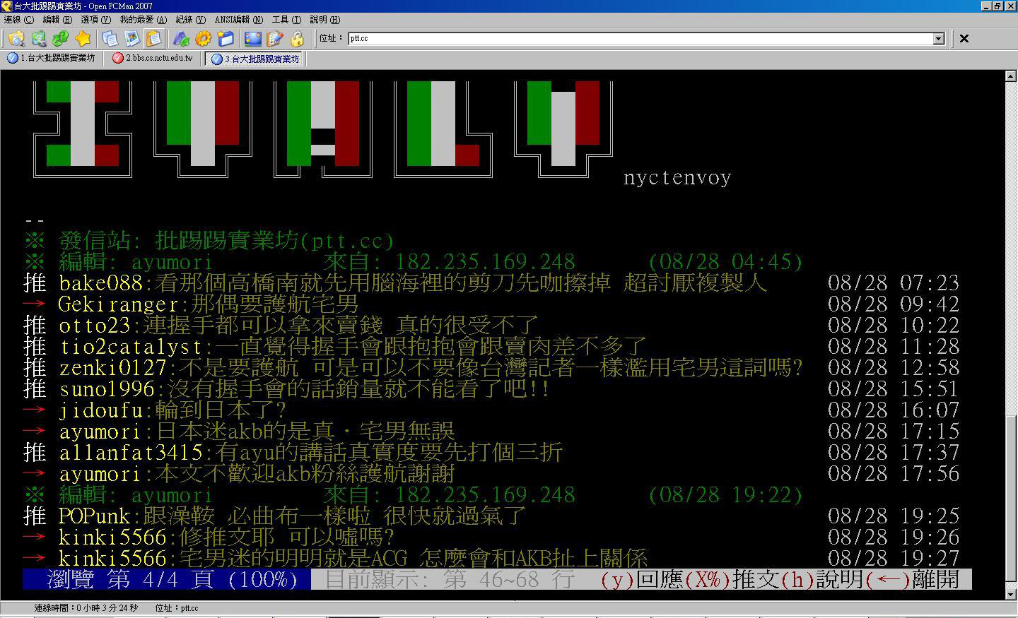Open the 紀錄 (Y) menu
The image size is (1018, 618).
(x=190, y=20)
